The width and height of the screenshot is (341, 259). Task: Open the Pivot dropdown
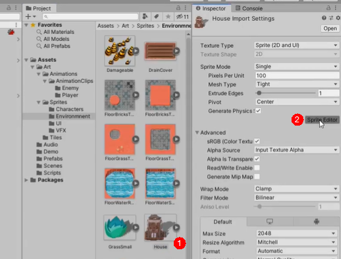297,102
